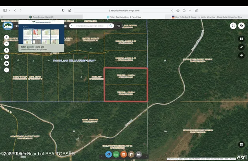Find my location on the map
This screenshot has height=161, width=248.
tap(7, 57)
